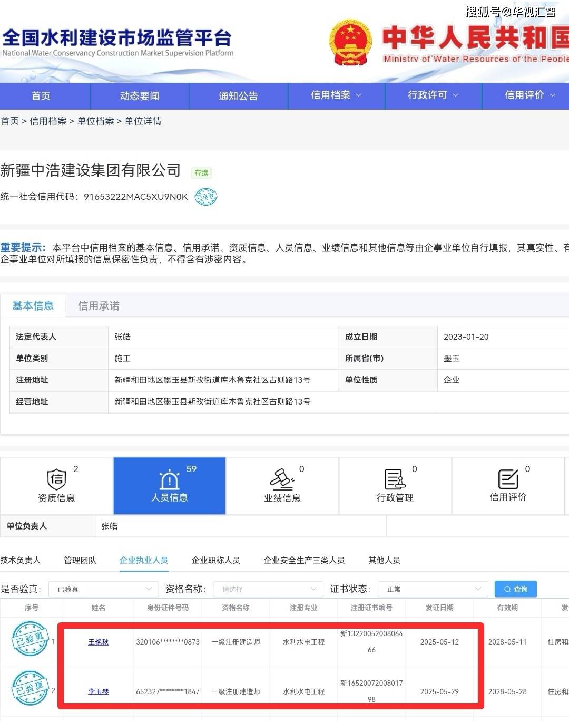The image size is (569, 721).
Task: Click the 行政管理 document icon
Action: (395, 479)
